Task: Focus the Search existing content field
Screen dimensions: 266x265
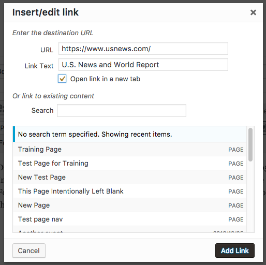Action: pyautogui.click(x=122, y=110)
